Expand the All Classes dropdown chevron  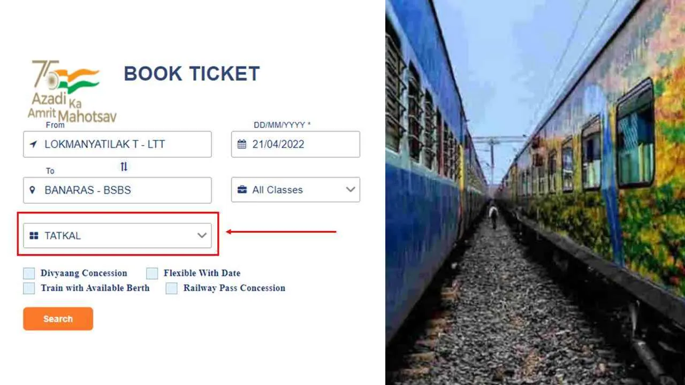(x=351, y=190)
